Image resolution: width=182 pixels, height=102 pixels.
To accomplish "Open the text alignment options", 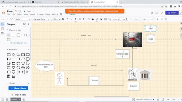I will (80, 19).
